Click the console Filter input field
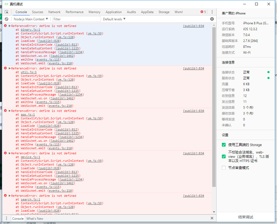This screenshot has height=224, width=277. coord(77,19)
